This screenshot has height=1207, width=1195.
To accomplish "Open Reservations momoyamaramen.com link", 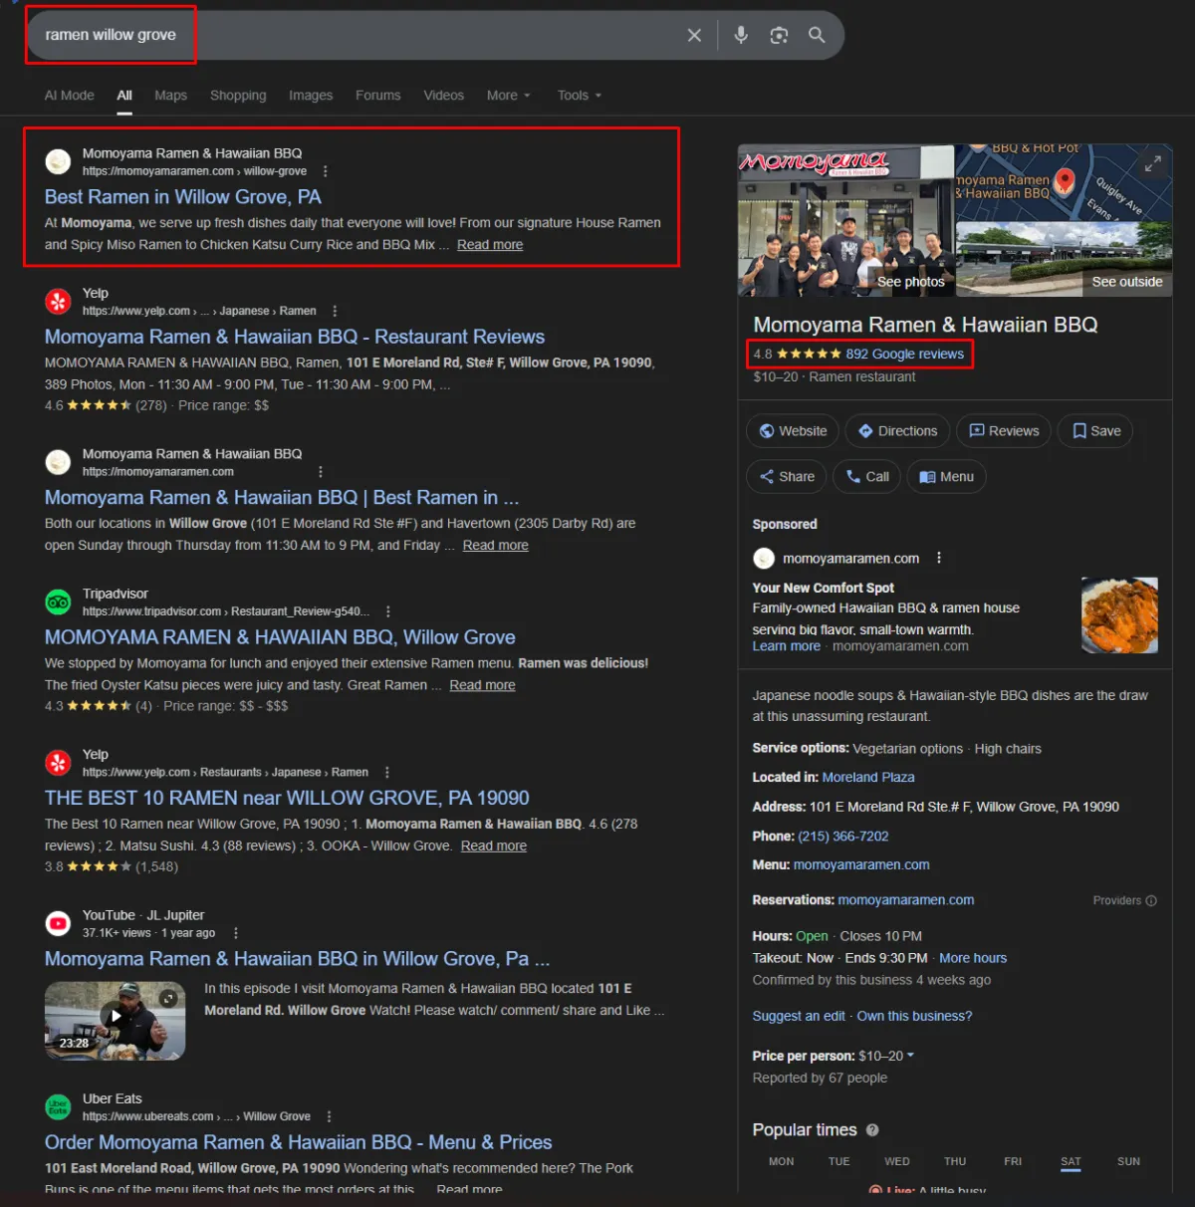I will click(x=906, y=900).
